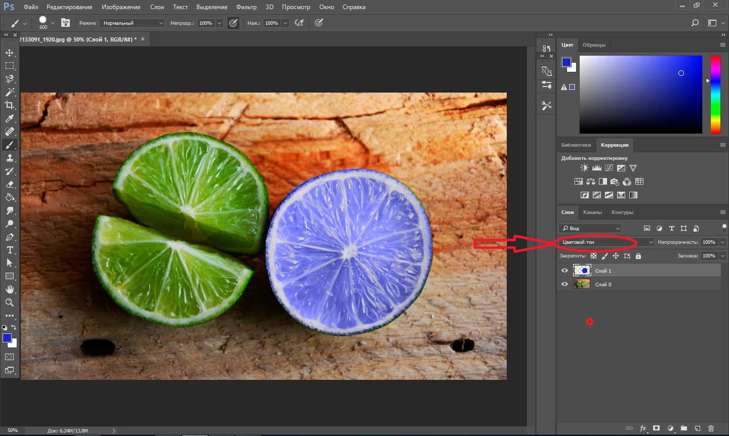
Task: Toggle lock transparent pixels
Action: click(593, 256)
